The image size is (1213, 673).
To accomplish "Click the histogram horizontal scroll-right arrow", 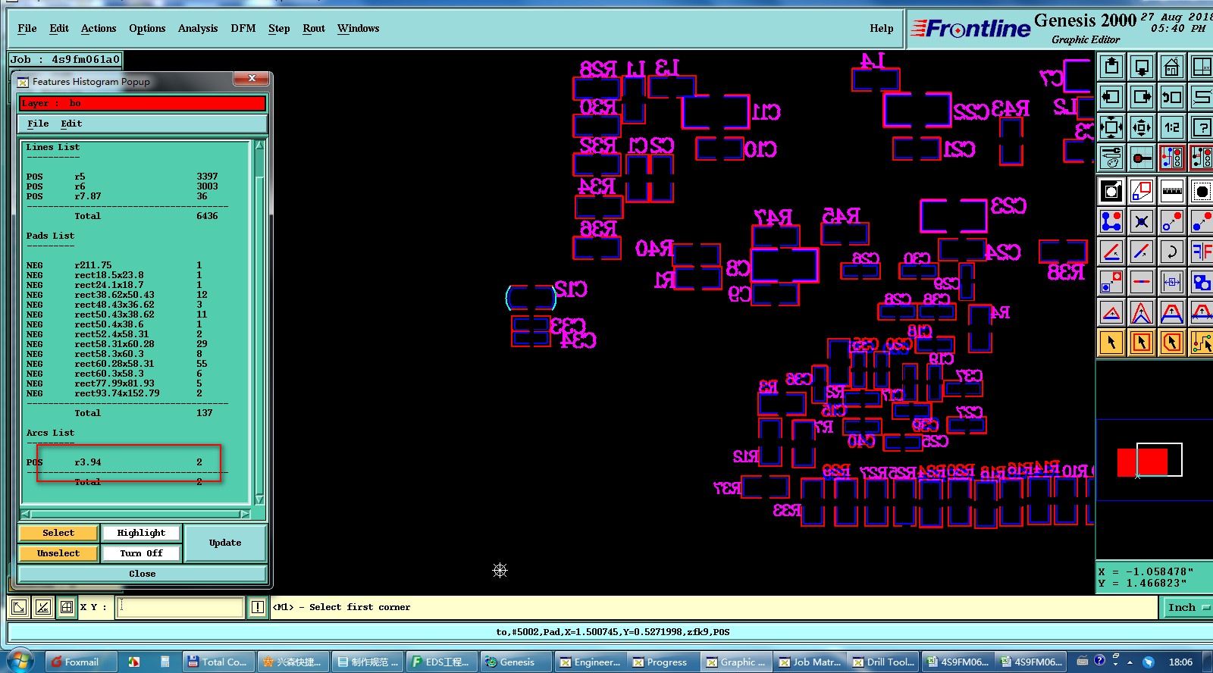I will point(245,514).
